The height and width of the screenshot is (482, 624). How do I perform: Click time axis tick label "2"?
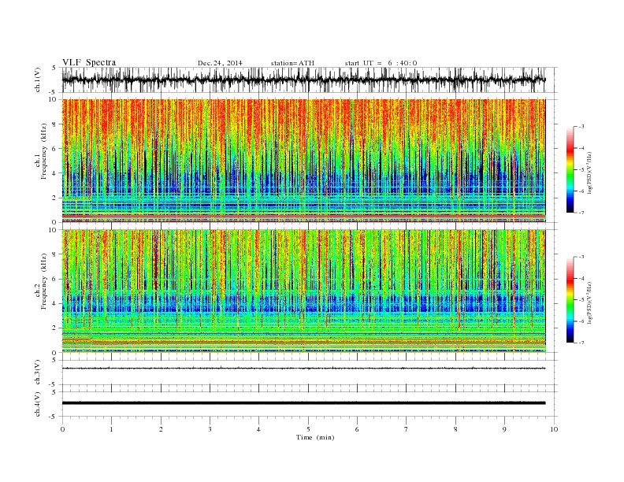coord(161,429)
